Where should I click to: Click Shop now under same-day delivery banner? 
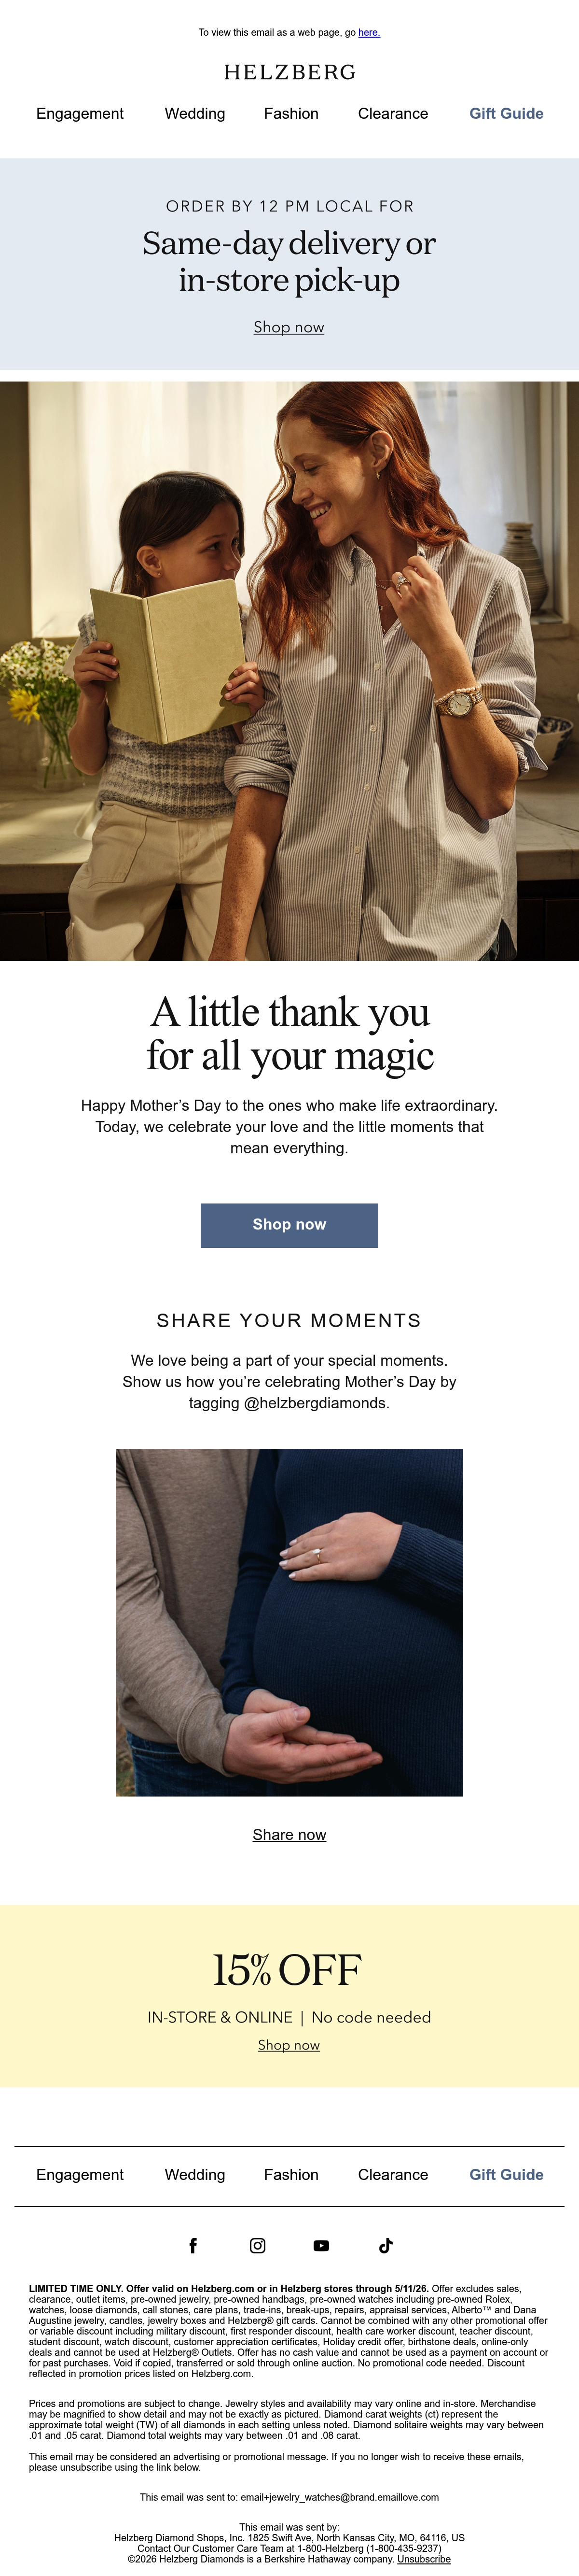point(289,327)
